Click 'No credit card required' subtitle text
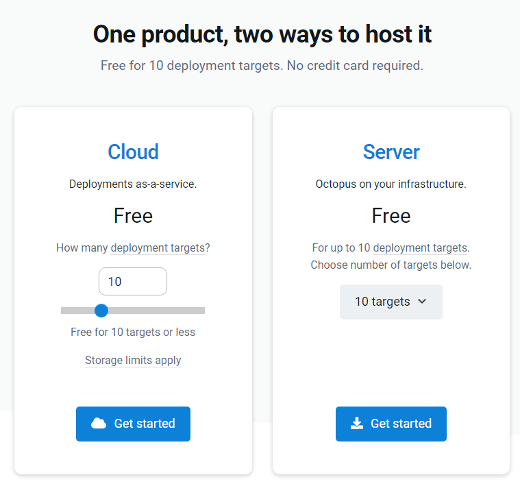The width and height of the screenshot is (520, 484). (355, 66)
